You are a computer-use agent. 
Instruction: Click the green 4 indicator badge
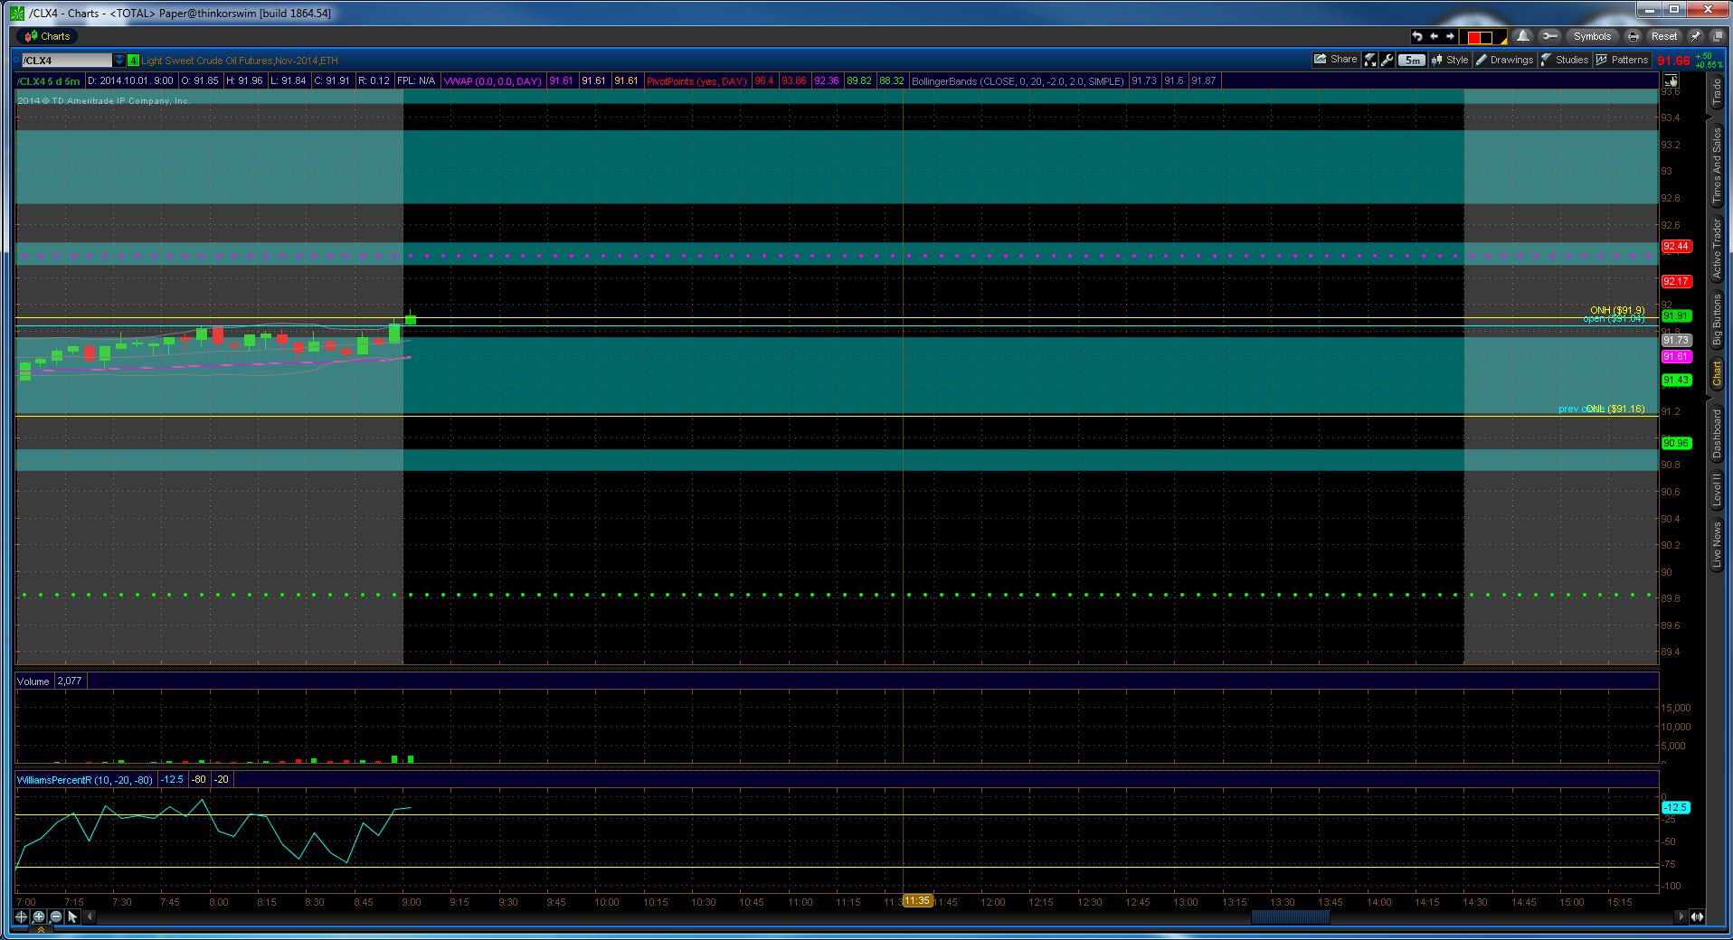click(133, 61)
